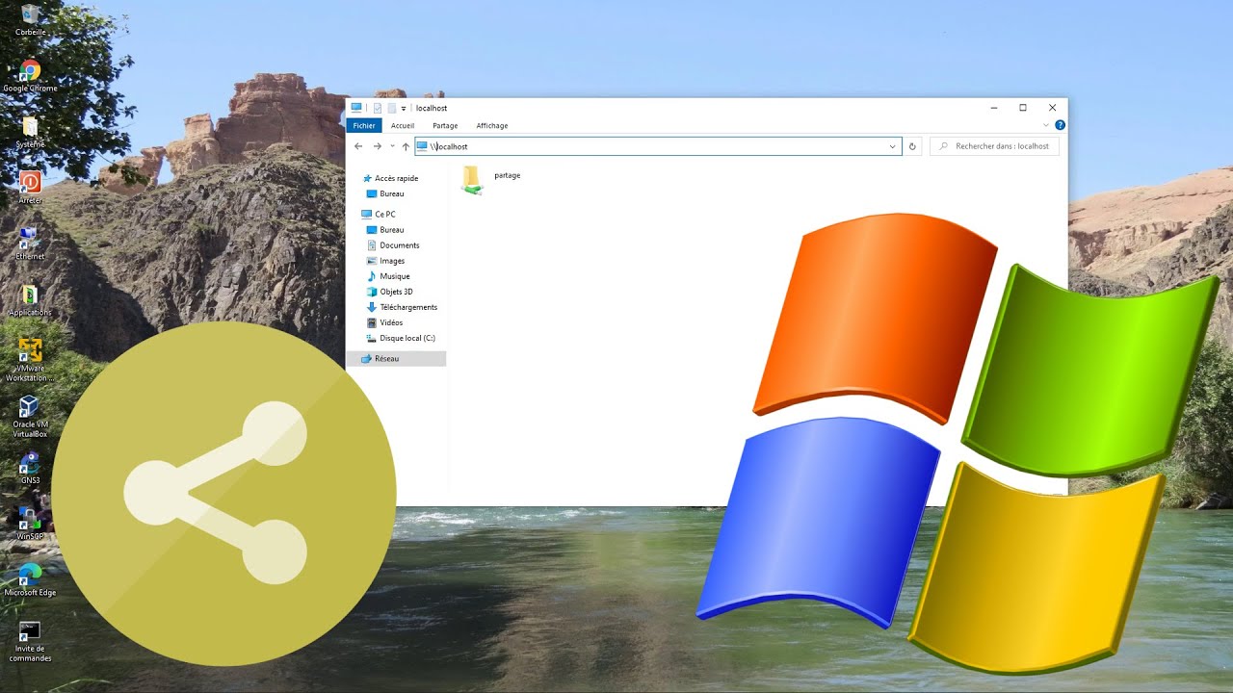Click the New folder quick access toolbar icon
Screen dimensions: 1233x693
tap(391, 108)
